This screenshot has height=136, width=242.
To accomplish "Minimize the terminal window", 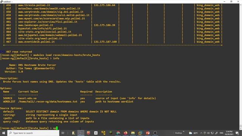I will click(224, 2).
